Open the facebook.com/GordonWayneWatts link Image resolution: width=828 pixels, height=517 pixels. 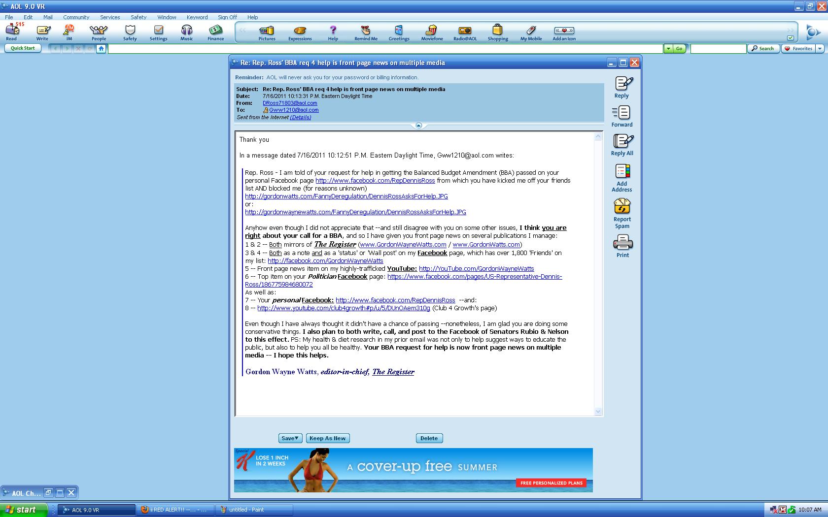[x=325, y=260]
